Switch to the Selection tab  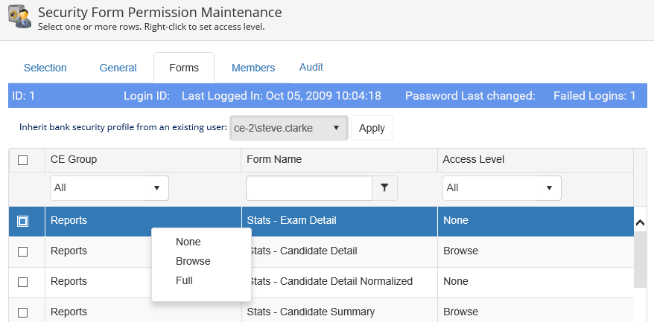[45, 68]
